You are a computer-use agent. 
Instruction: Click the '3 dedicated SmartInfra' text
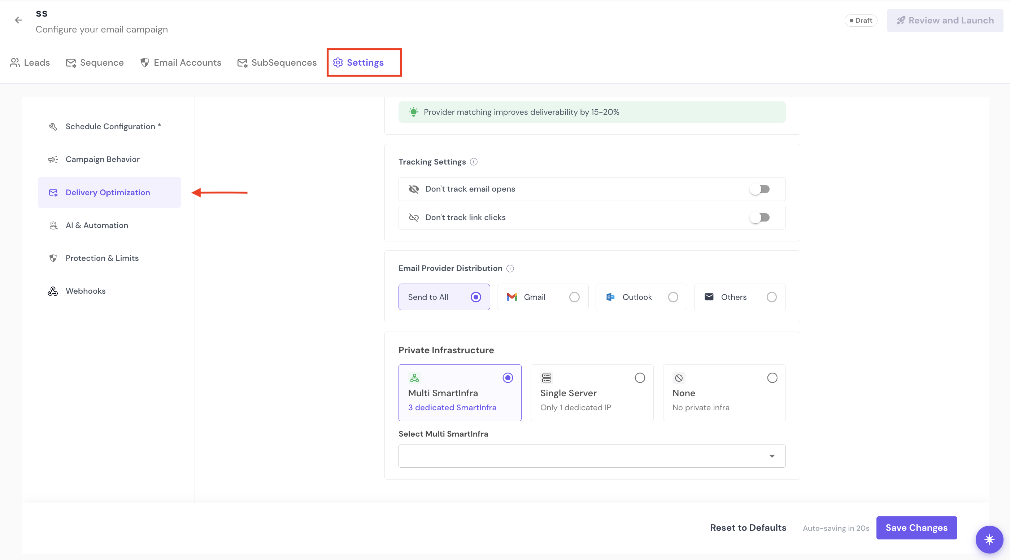point(452,408)
